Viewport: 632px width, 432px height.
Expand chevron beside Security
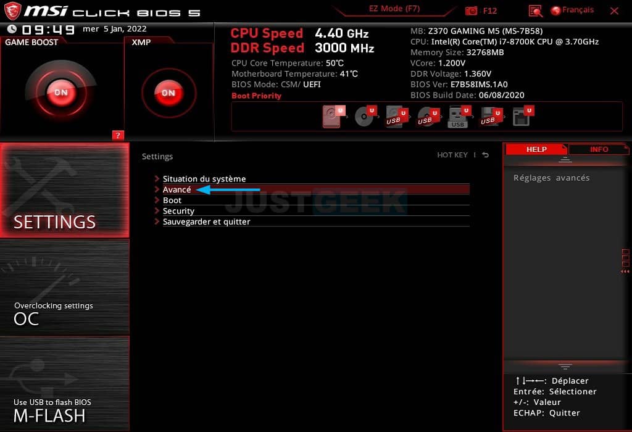(157, 210)
